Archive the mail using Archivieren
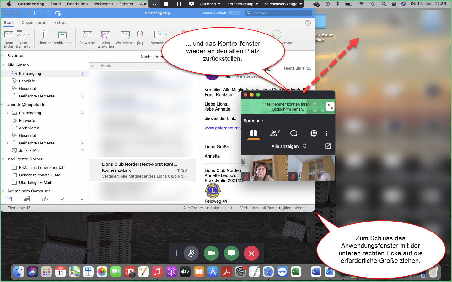 tap(62, 38)
